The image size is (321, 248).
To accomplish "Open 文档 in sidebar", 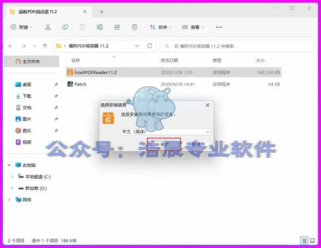I will [x=27, y=108].
